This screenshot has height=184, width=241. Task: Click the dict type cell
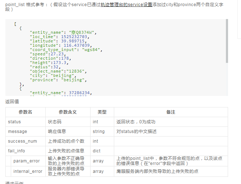click(x=102, y=151)
